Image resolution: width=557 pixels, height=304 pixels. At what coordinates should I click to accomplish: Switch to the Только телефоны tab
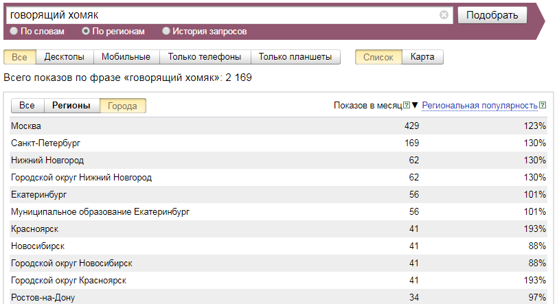(205, 57)
